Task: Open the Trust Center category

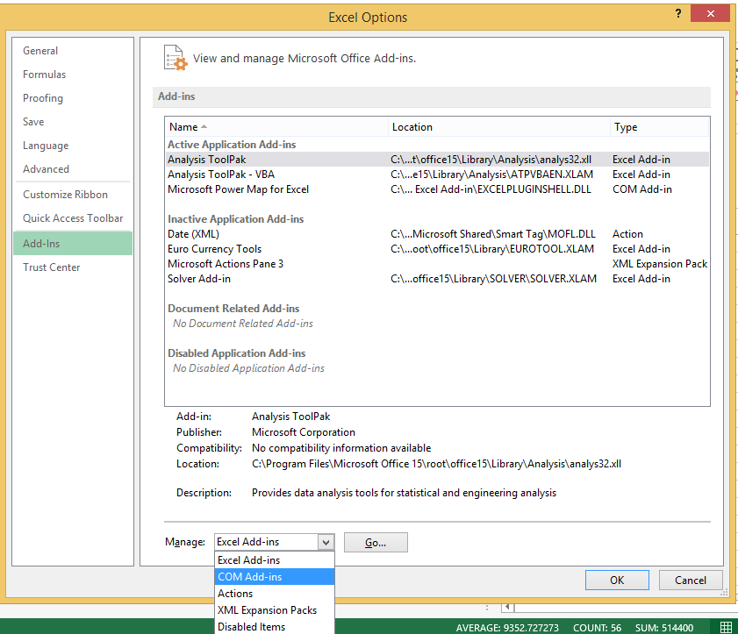Action: pos(52,267)
